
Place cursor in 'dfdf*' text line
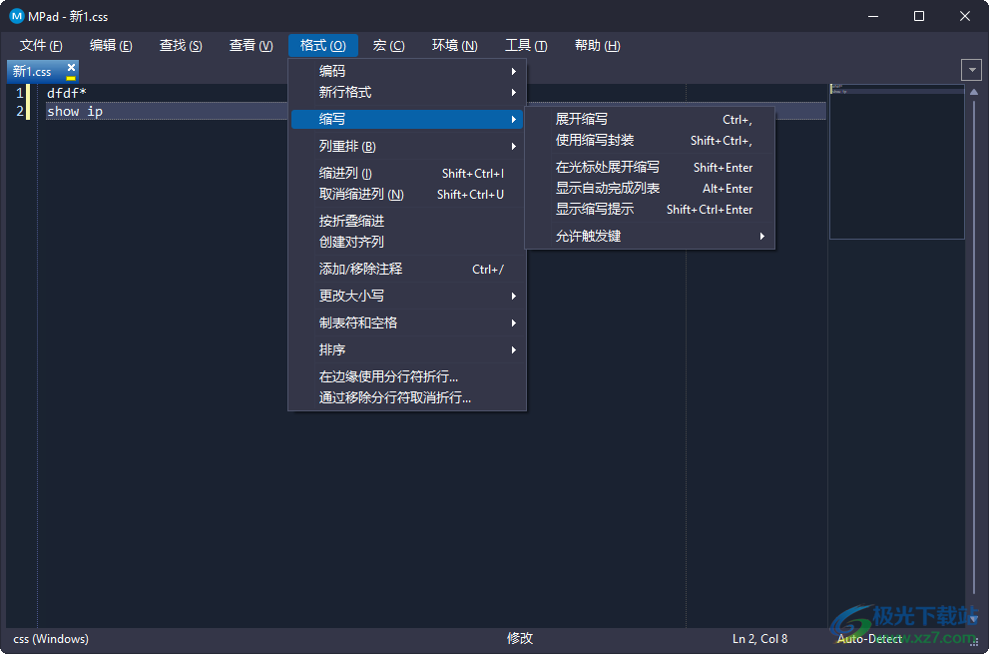67,94
